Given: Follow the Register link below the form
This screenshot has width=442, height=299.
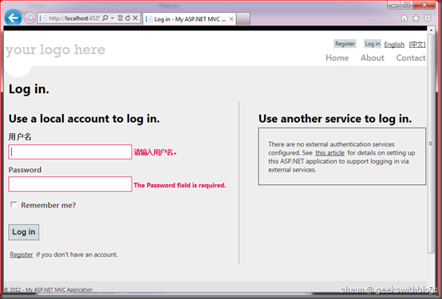Looking at the screenshot, I should click(x=22, y=254).
